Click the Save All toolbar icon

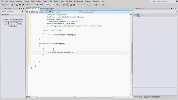coord(23,5)
